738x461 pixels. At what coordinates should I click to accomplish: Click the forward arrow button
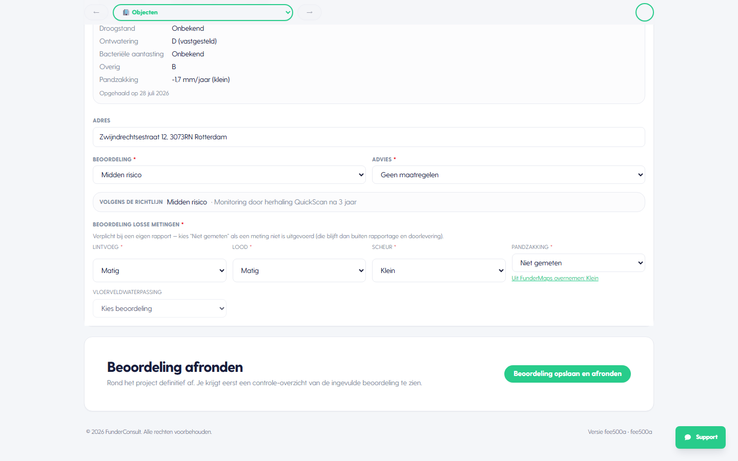310,12
